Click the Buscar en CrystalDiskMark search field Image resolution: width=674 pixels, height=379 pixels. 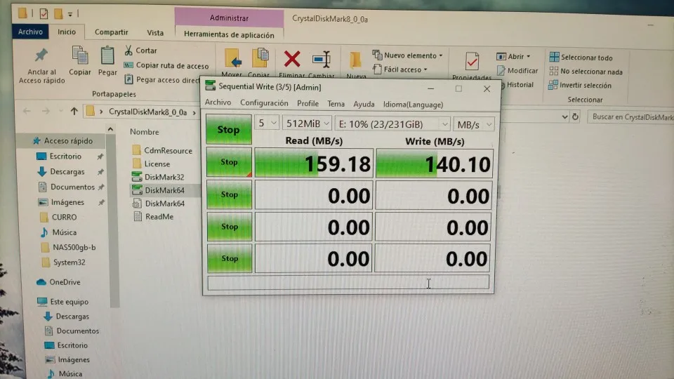tap(630, 117)
